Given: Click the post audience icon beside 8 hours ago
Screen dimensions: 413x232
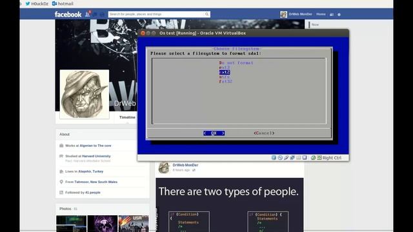Looking at the screenshot, I should (194, 170).
